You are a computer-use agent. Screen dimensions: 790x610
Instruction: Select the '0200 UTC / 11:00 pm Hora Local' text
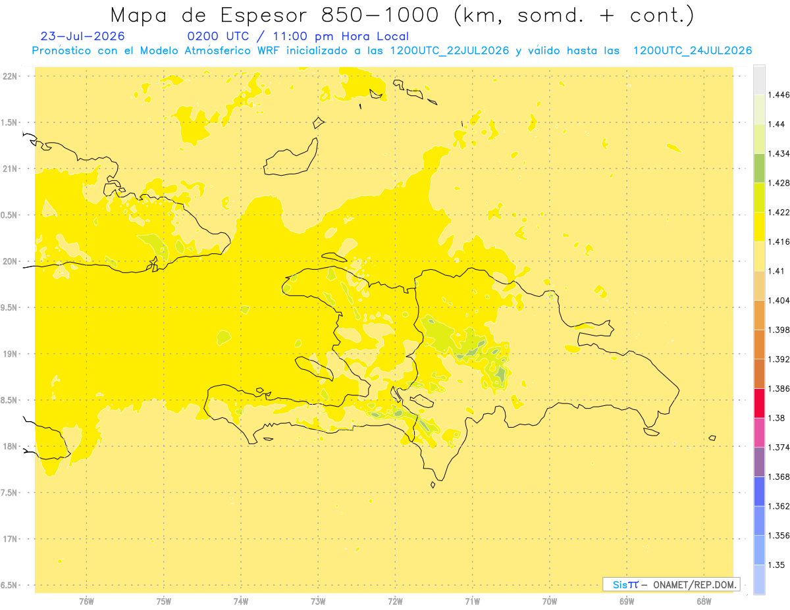pyautogui.click(x=298, y=37)
